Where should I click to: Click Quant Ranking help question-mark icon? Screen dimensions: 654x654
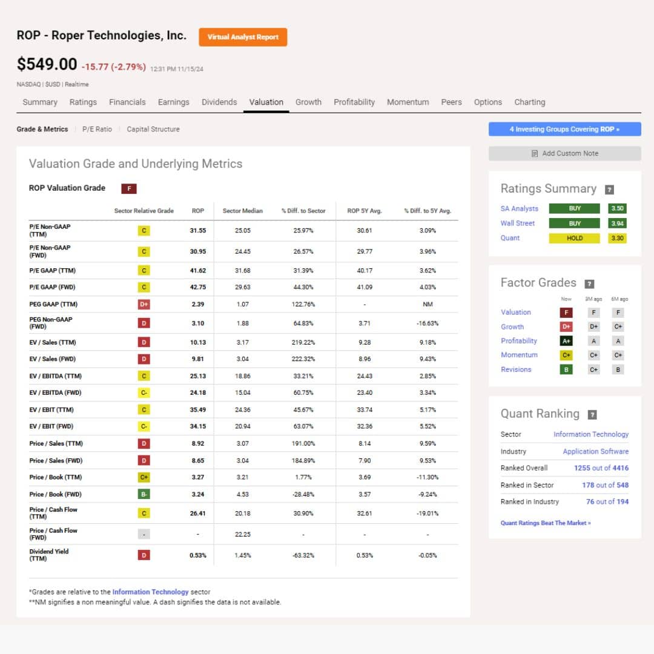pos(592,415)
